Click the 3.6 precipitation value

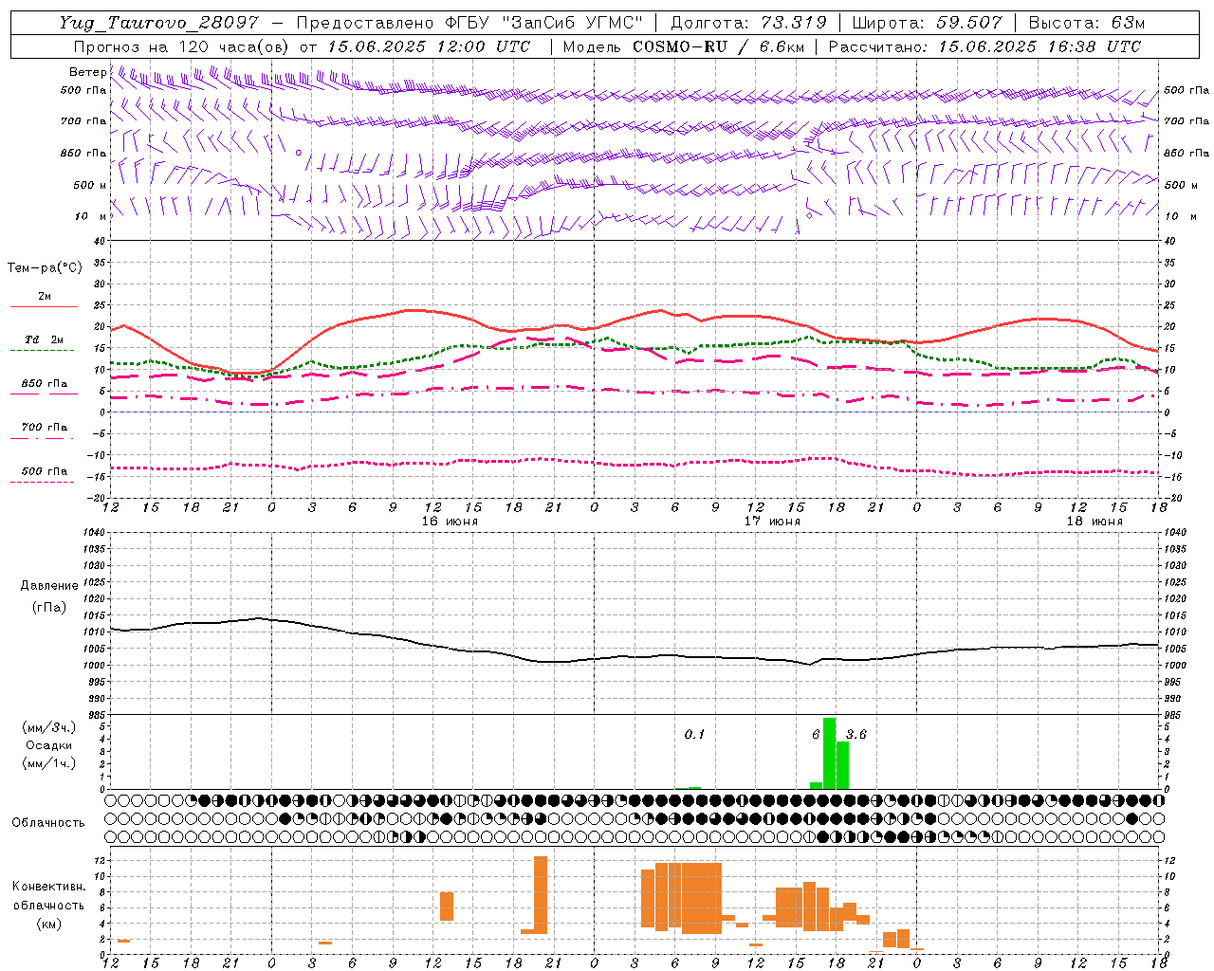point(855,734)
